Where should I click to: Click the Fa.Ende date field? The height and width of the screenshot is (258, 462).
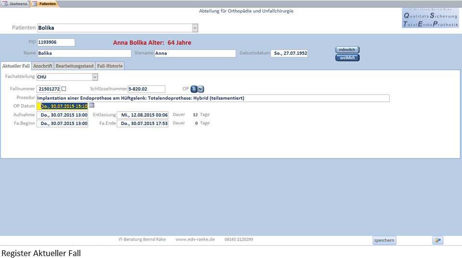pos(142,123)
